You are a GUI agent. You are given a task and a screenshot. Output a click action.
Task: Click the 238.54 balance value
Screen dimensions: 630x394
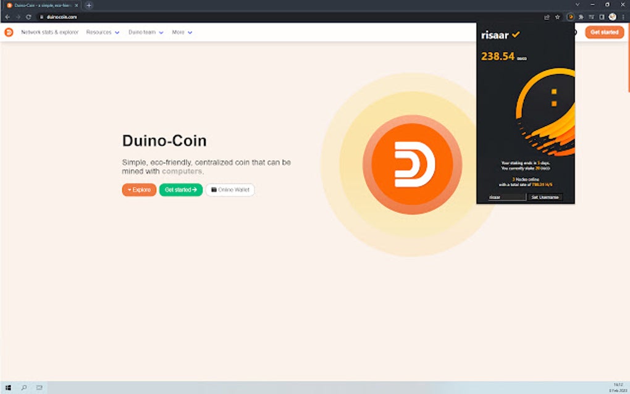[498, 56]
